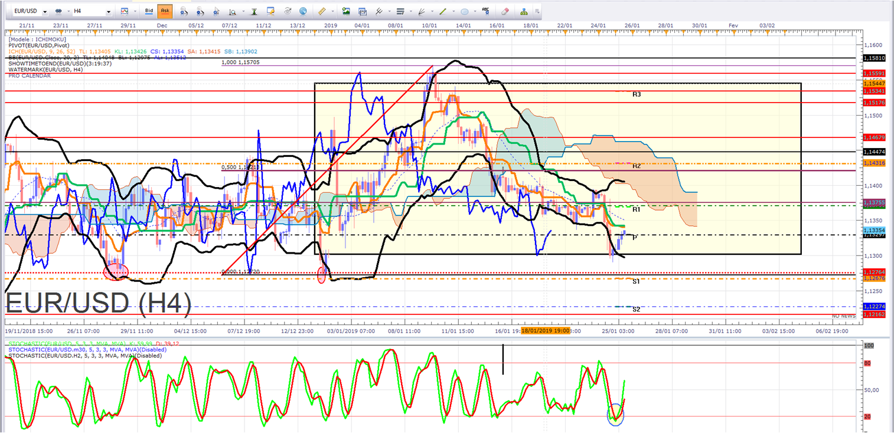
Task: Click the add text label ABC tool
Action: click(x=486, y=11)
